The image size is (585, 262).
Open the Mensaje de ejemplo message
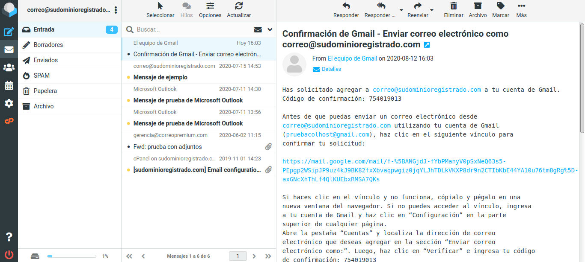click(199, 72)
